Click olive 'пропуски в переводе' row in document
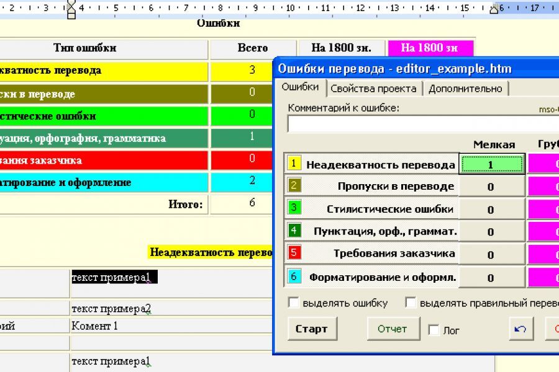The height and width of the screenshot is (372, 559). click(103, 94)
